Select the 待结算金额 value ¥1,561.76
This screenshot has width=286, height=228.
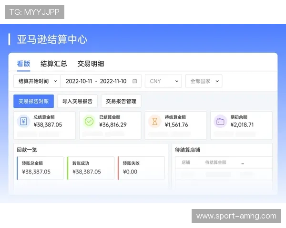(x=176, y=125)
